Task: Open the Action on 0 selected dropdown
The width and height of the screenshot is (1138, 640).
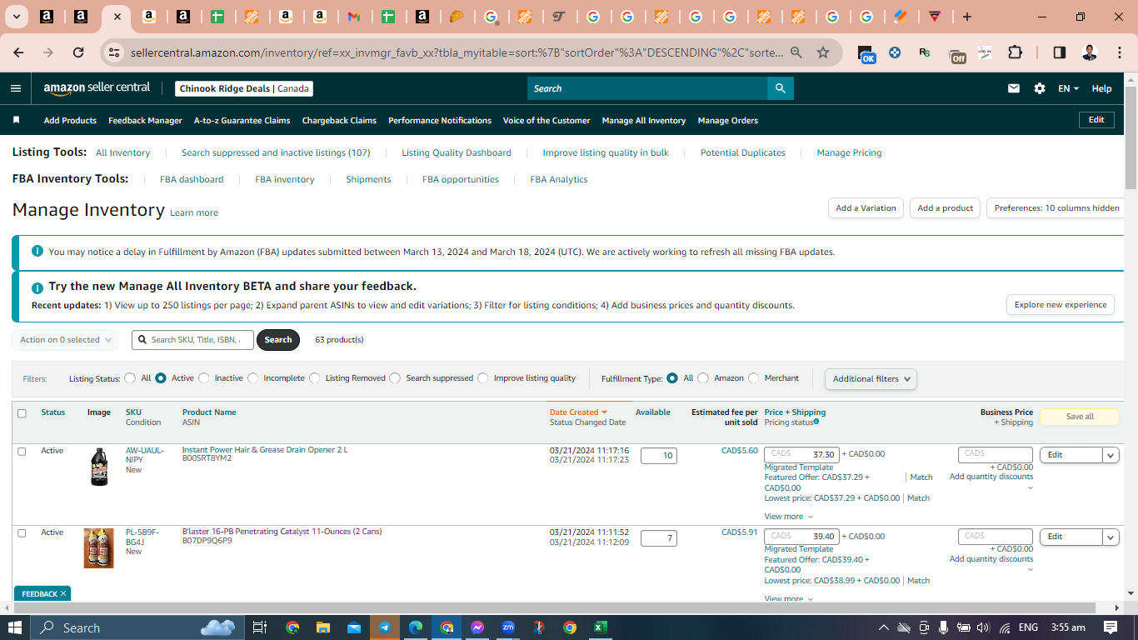Action: (65, 340)
